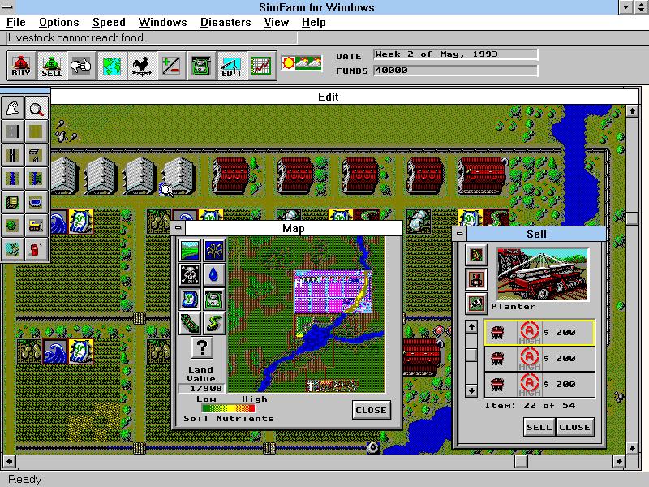Viewport: 649px width, 487px height.
Task: Click the pointing hands toolbar icon
Action: [x=82, y=66]
